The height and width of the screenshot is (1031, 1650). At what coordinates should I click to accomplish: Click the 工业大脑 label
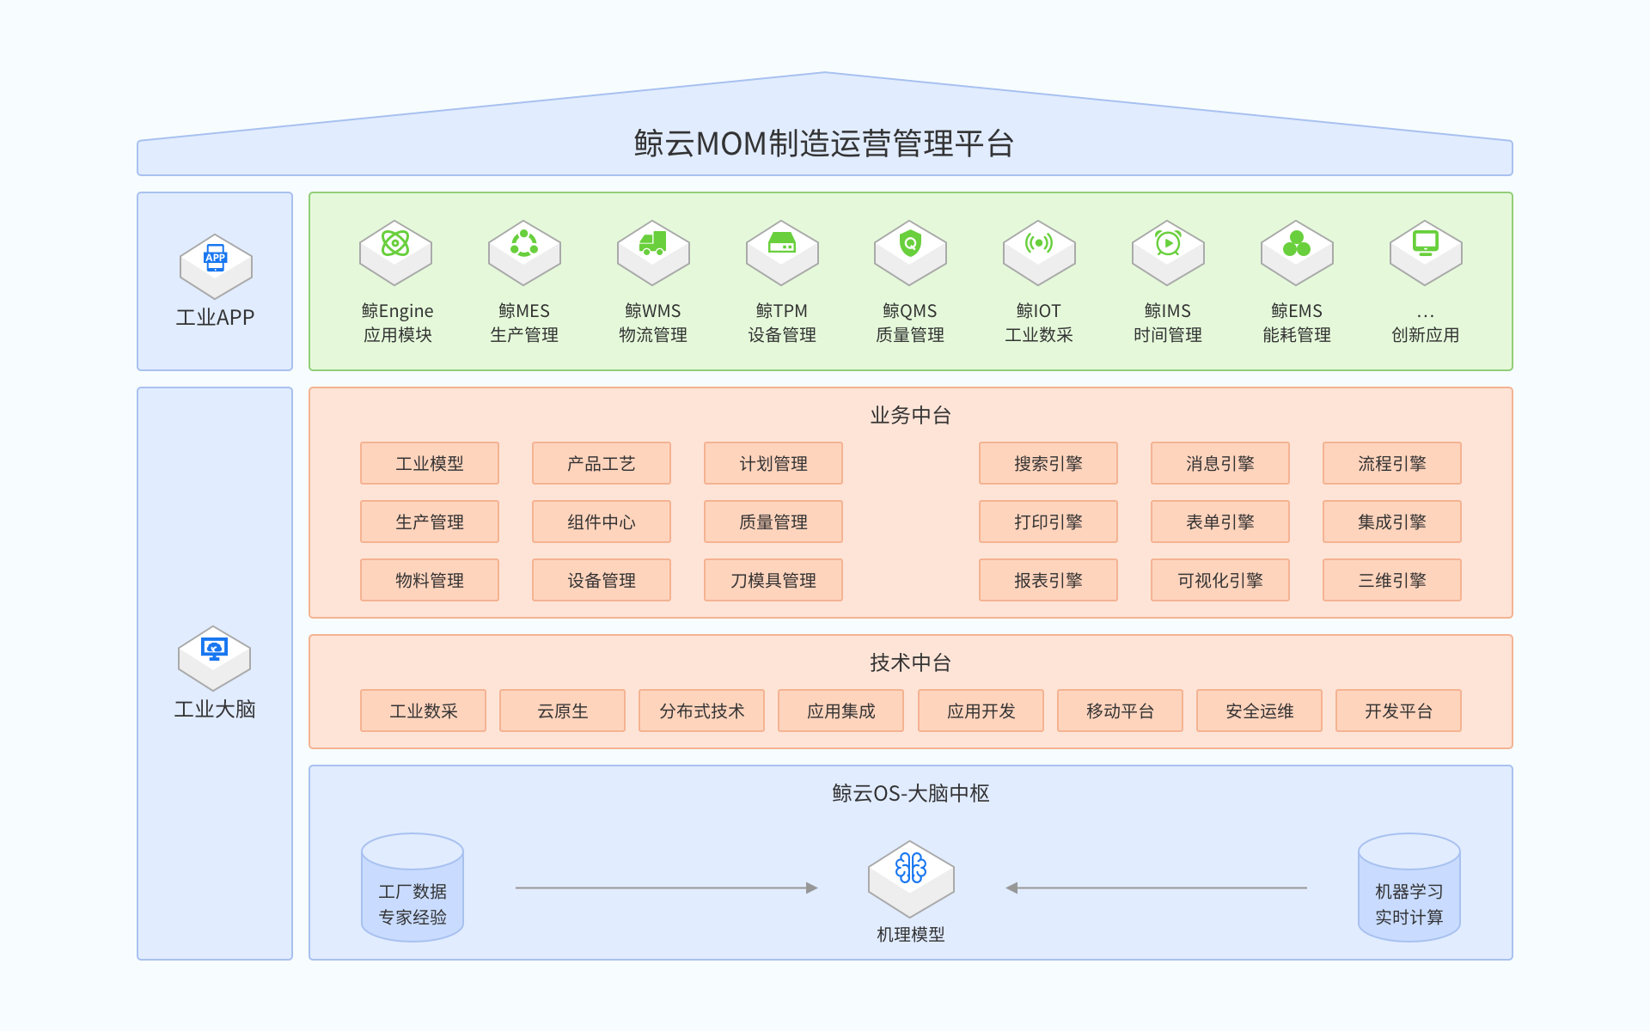click(x=215, y=709)
